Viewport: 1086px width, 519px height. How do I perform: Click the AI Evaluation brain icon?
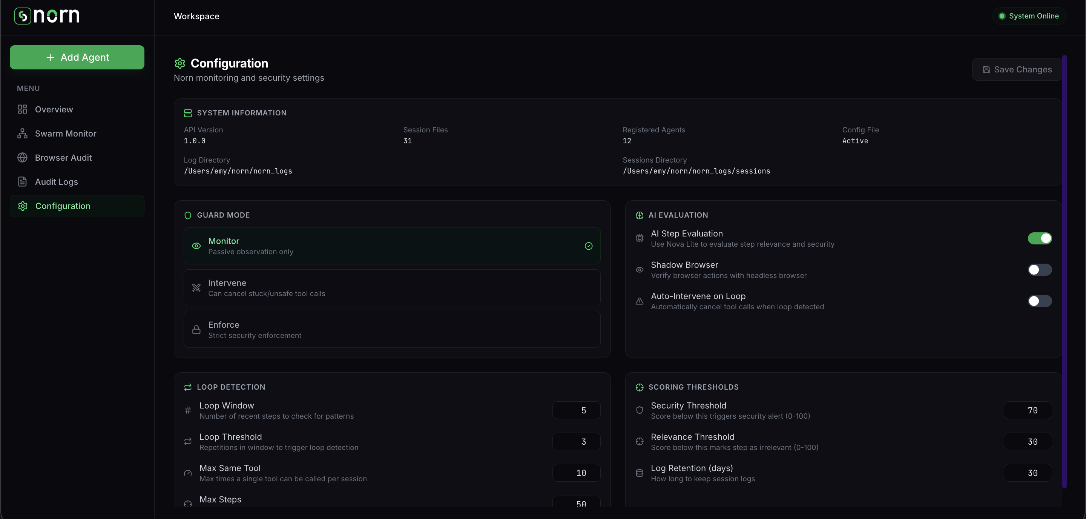pyautogui.click(x=640, y=215)
